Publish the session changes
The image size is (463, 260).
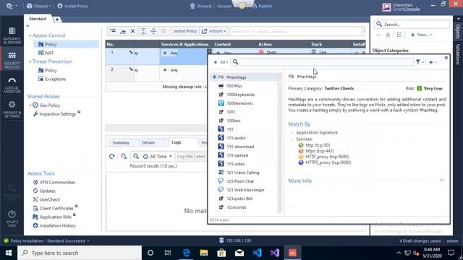point(262,6)
